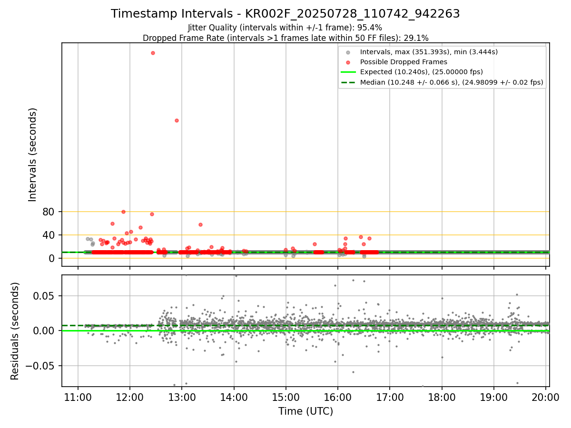This screenshot has height=428, width=571.
Task: Click the 'Possible Dropped Frames' legend label
Action: 404,62
